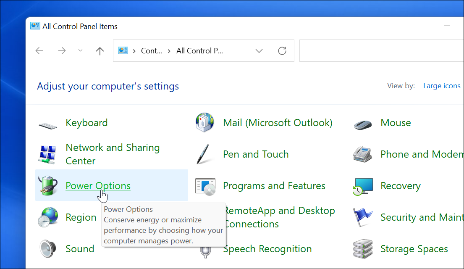Click the Region globe icon
The width and height of the screenshot is (464, 269).
(x=48, y=217)
